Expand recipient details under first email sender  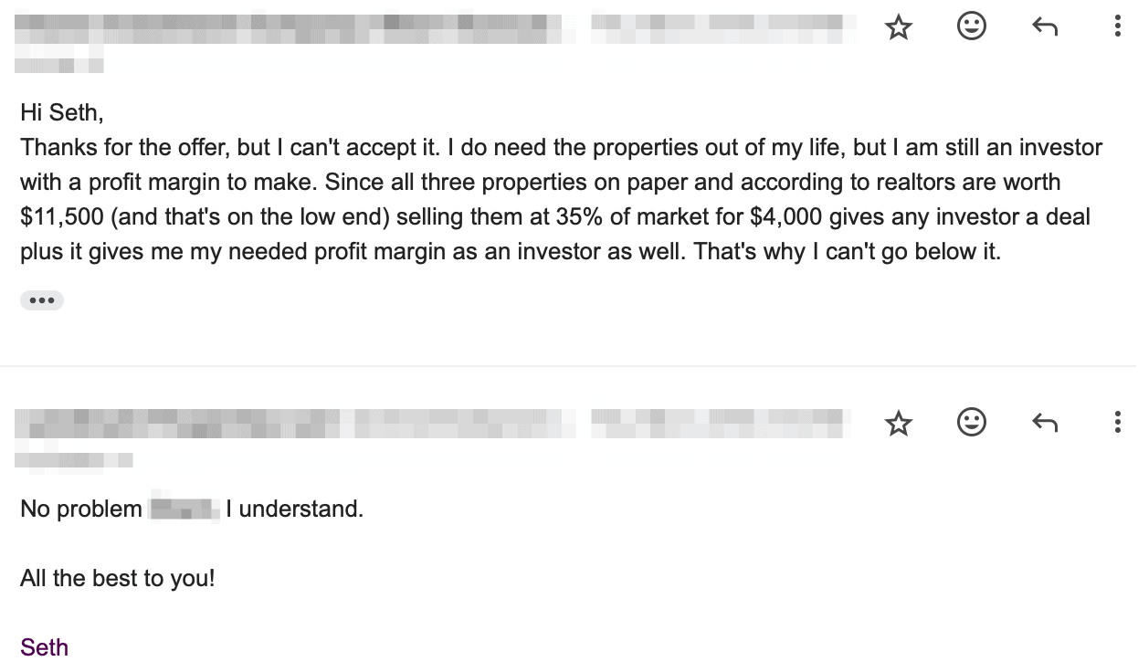[x=58, y=66]
